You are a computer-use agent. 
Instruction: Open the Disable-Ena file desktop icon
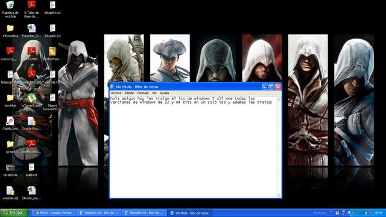pyautogui.click(x=31, y=124)
